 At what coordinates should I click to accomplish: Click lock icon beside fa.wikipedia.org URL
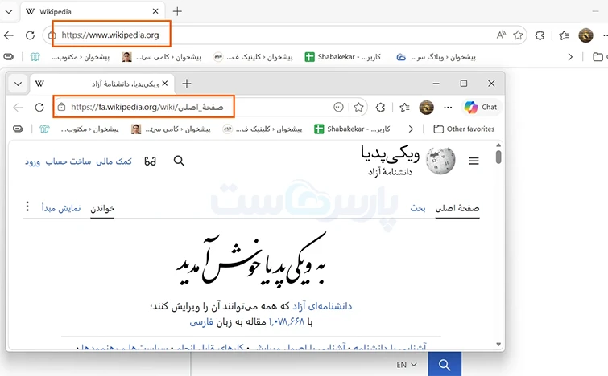tap(61, 107)
